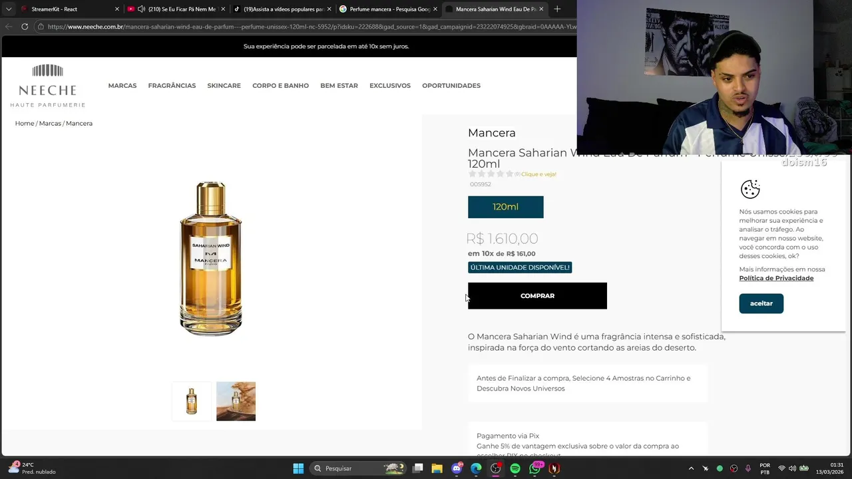Open the Marcas menu

[x=122, y=86]
